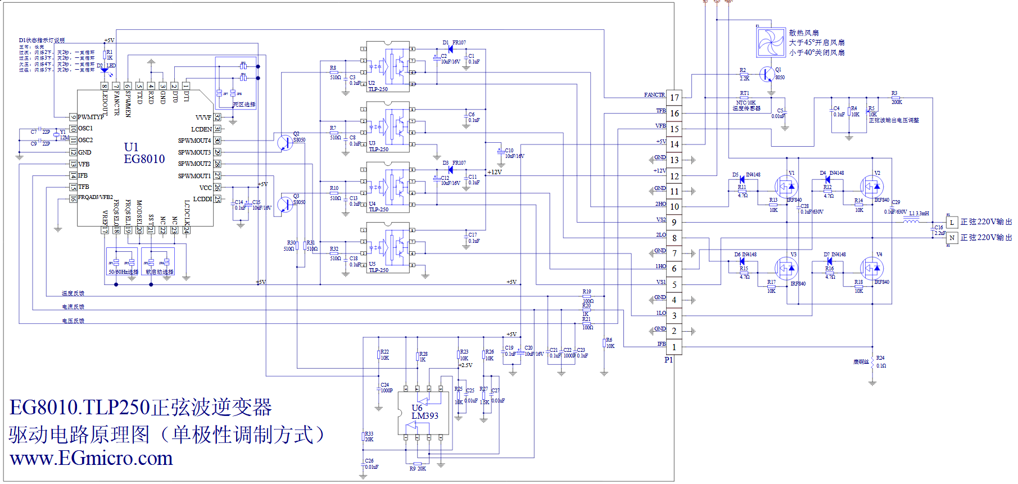
Task: Click the '大于45°开启风扇' note
Action: 816,43
